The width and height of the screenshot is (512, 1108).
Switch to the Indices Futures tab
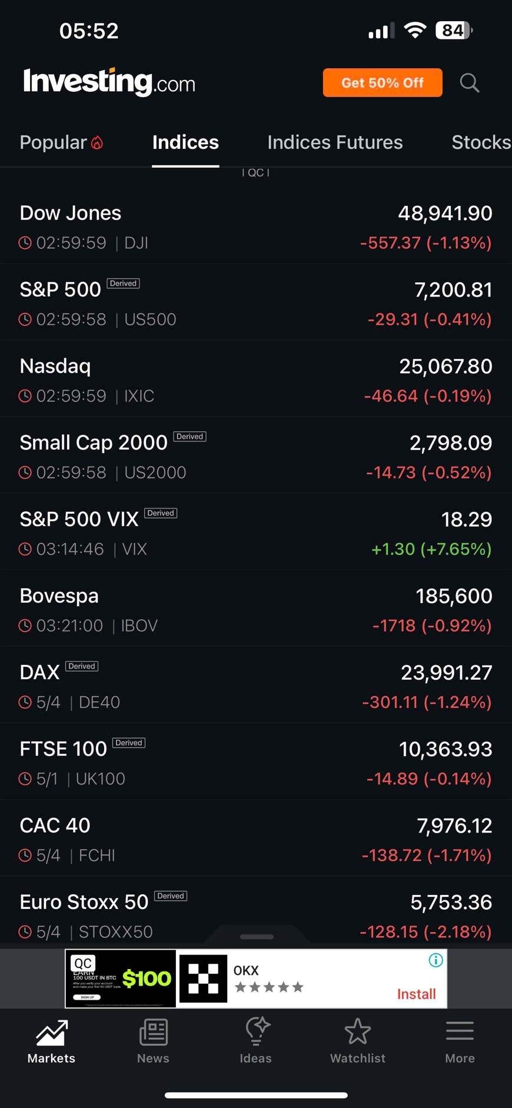335,142
